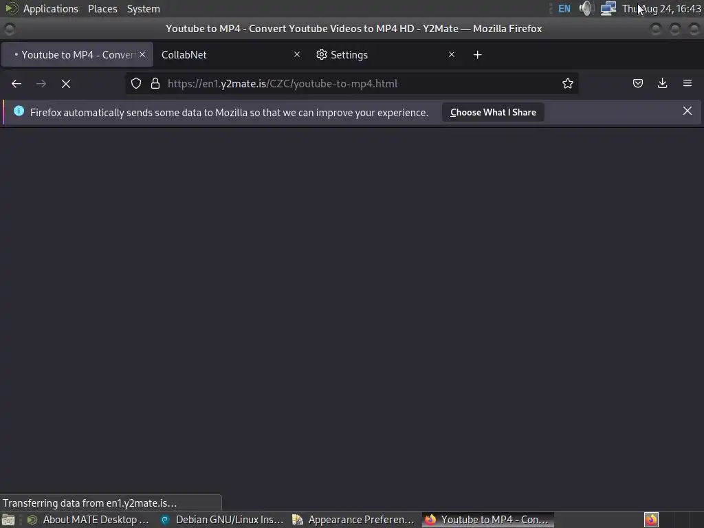Open a new tab with plus button
This screenshot has width=704, height=528.
pyautogui.click(x=478, y=55)
